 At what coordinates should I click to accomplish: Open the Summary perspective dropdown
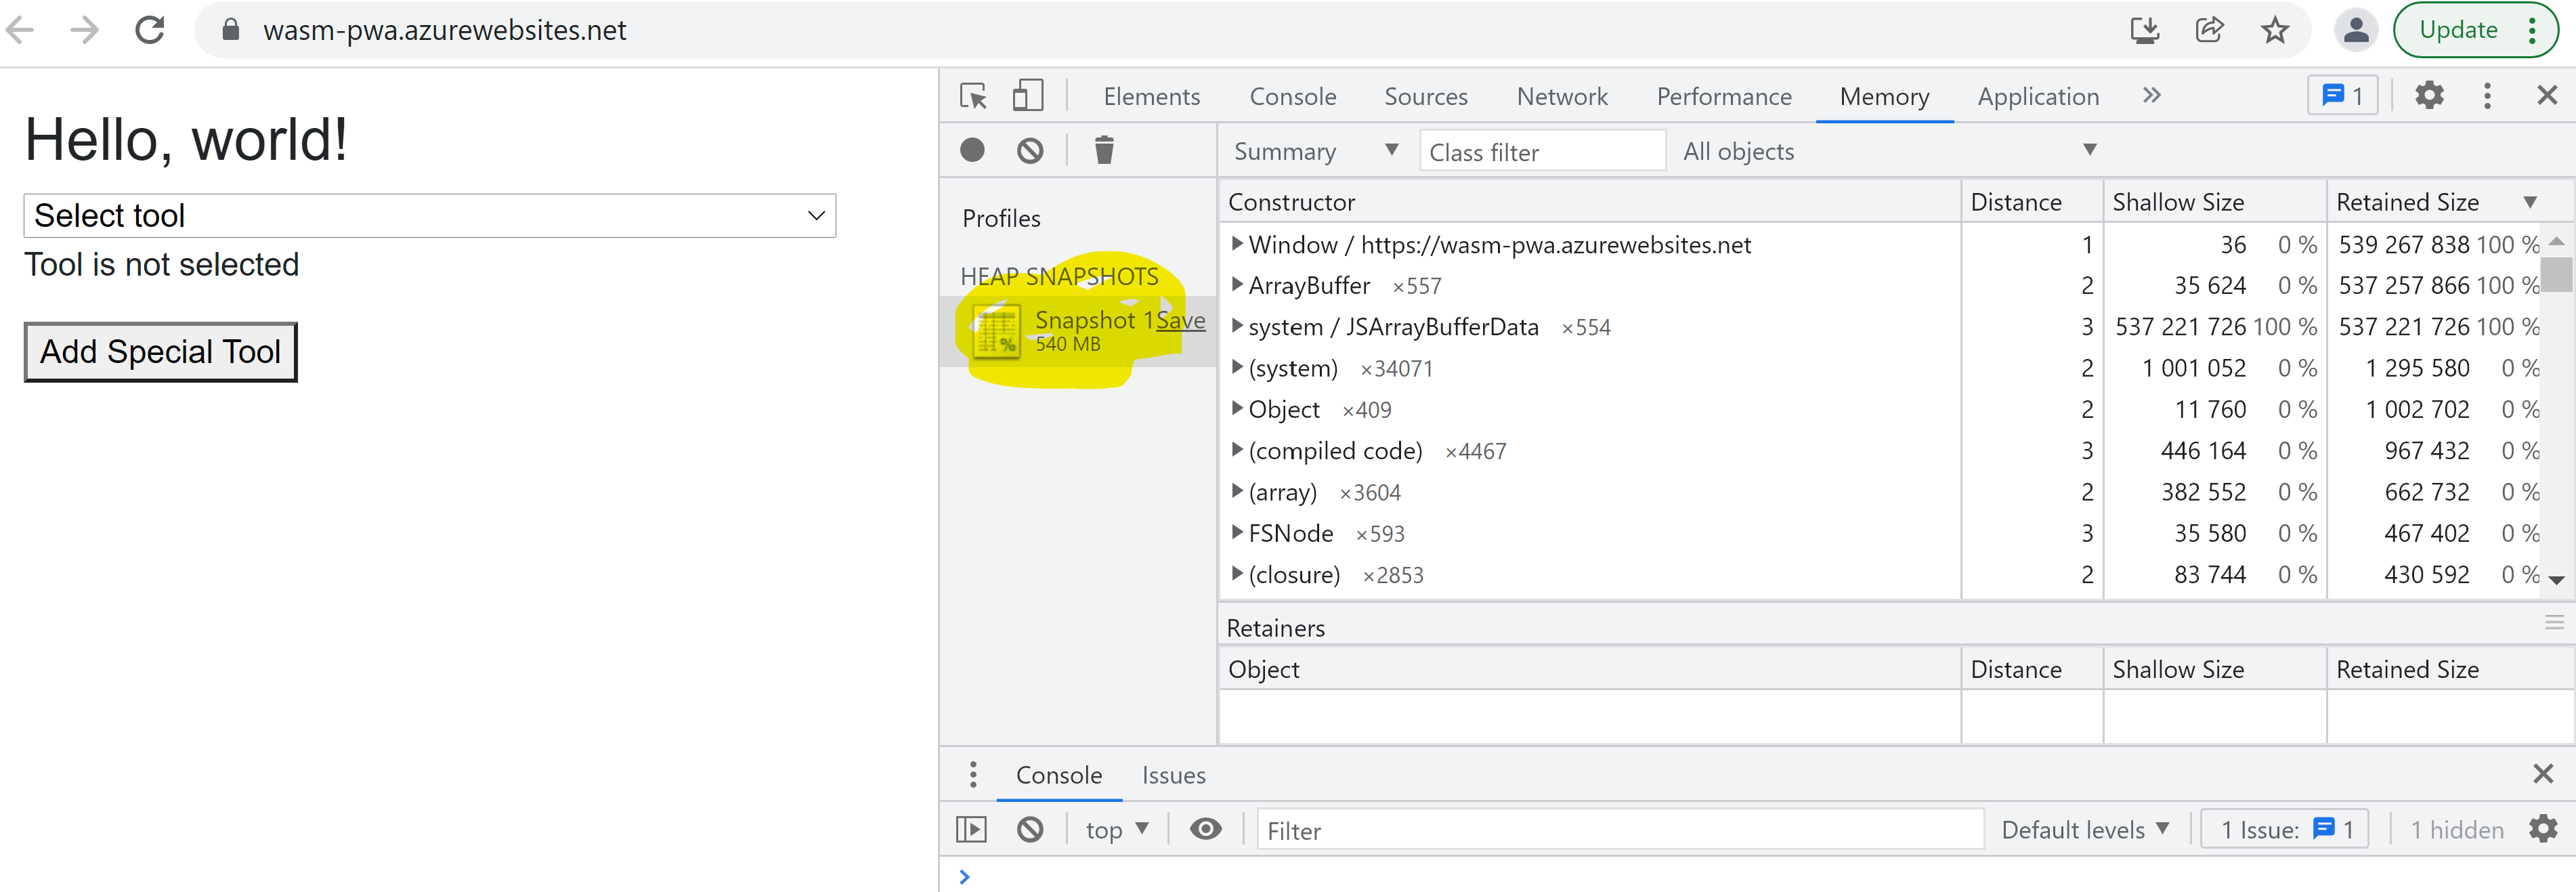tap(1315, 150)
